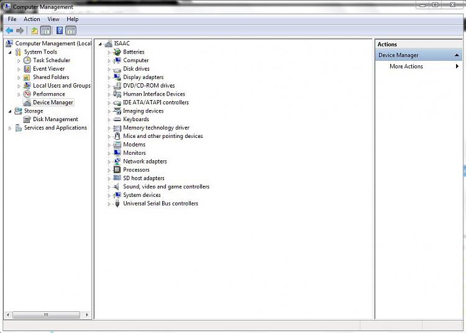Collapse the System Tools tree node
This screenshot has height=333, width=466.
coord(10,52)
